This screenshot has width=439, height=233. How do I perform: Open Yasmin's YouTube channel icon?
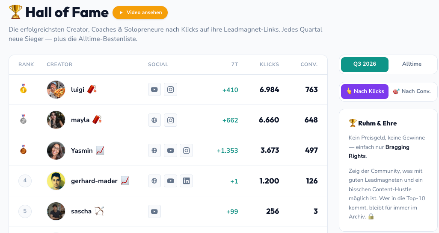click(170, 150)
